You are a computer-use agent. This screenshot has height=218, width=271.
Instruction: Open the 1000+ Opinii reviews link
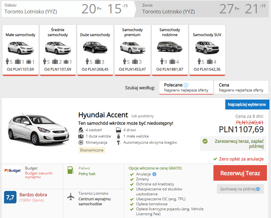click(31, 200)
